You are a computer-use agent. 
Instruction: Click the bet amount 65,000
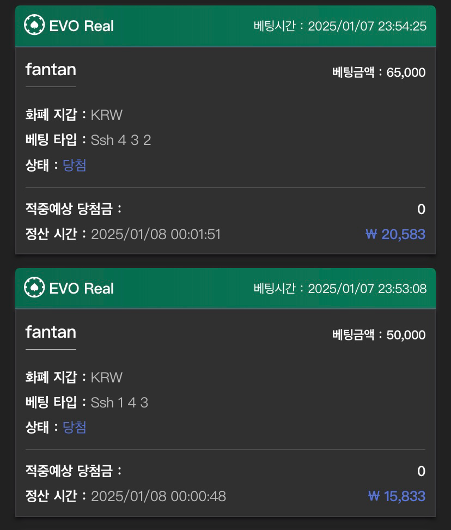tap(406, 72)
